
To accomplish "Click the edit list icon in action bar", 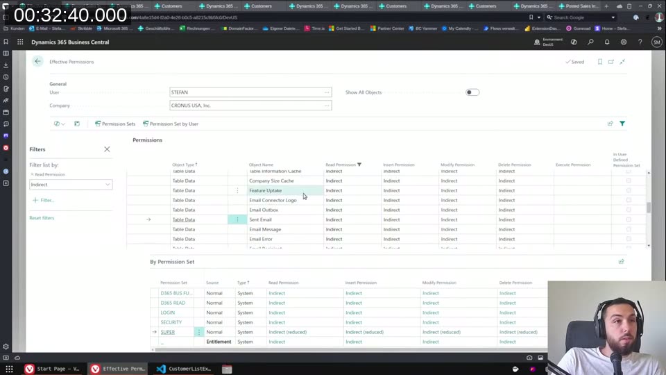I will (77, 124).
